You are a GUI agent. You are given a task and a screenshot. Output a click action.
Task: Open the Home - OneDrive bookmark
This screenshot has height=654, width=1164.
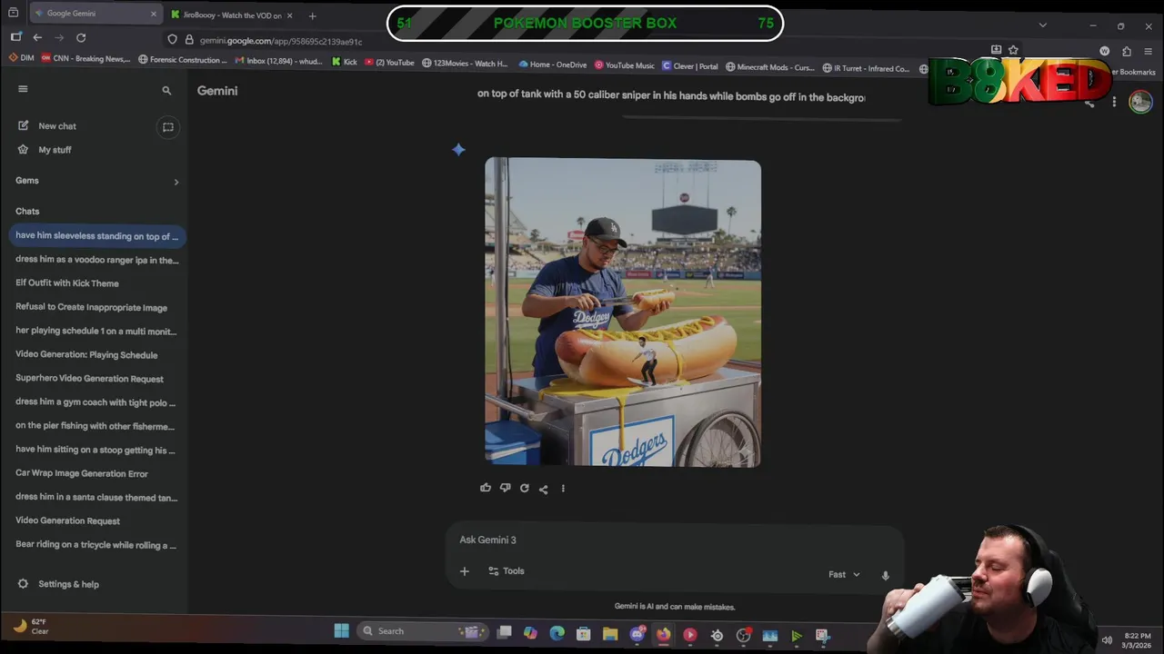(552, 64)
